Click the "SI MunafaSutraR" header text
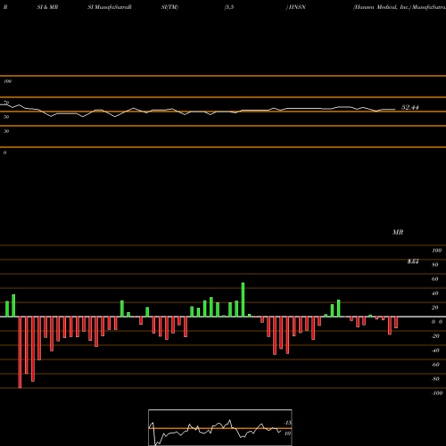Image resolution: width=446 pixels, height=446 pixels. click(110, 7)
